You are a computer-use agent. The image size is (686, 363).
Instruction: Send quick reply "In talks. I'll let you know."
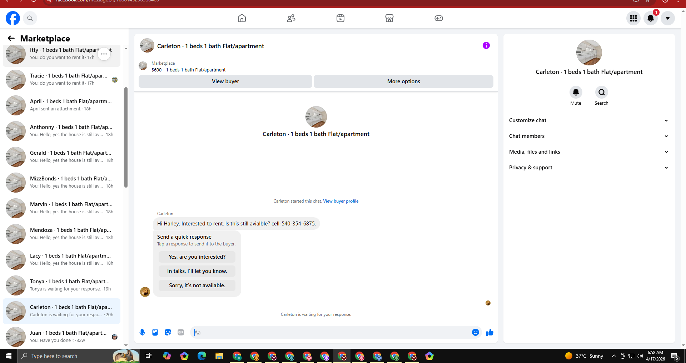coord(197,271)
